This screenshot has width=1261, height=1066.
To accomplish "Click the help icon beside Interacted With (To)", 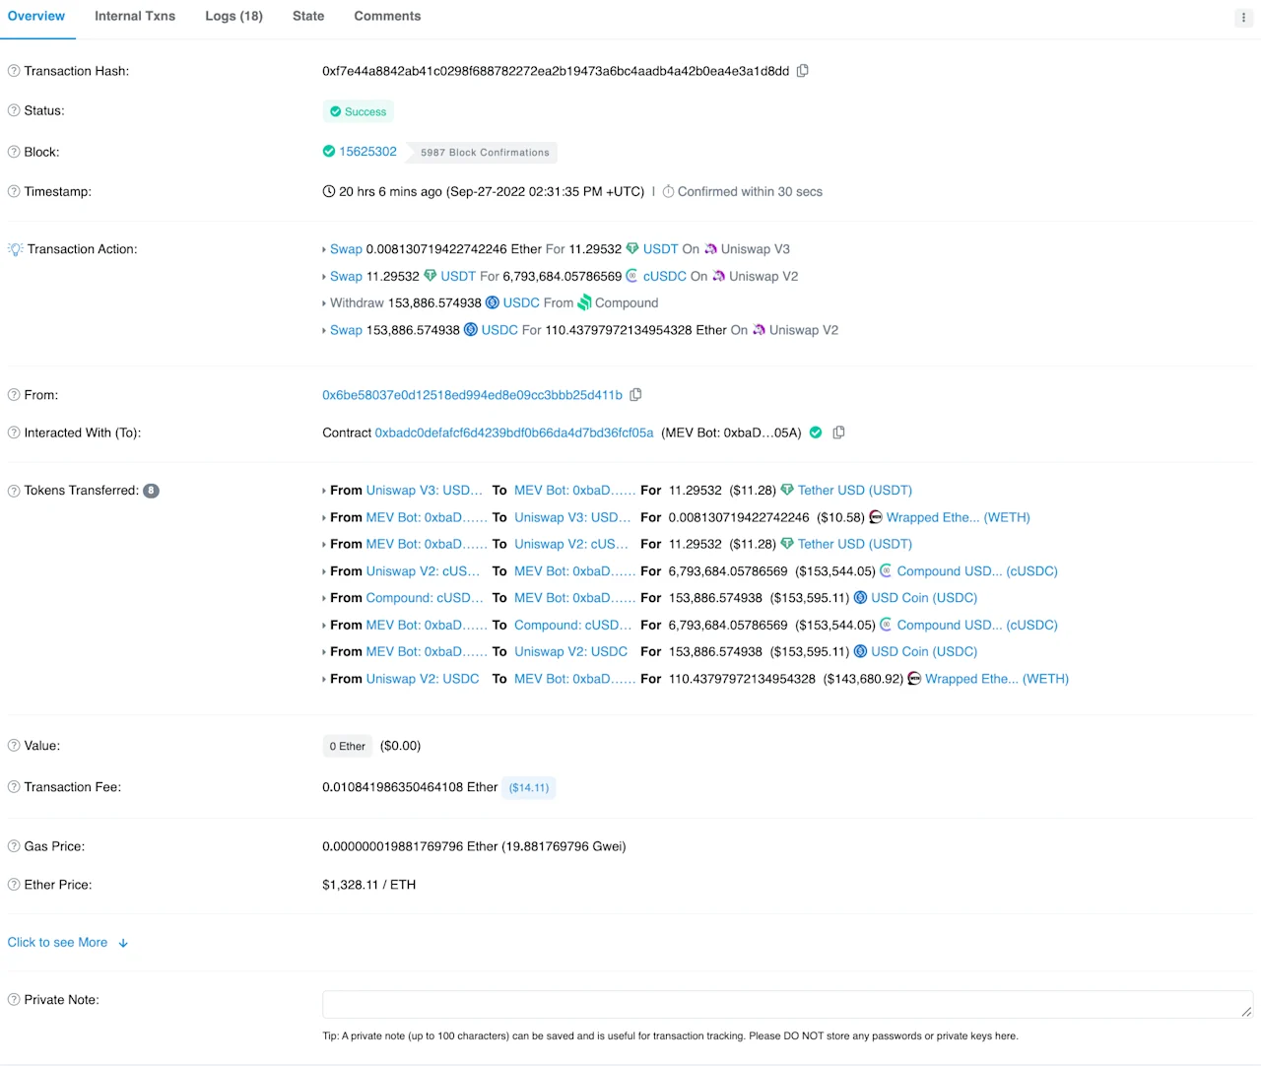I will (14, 433).
